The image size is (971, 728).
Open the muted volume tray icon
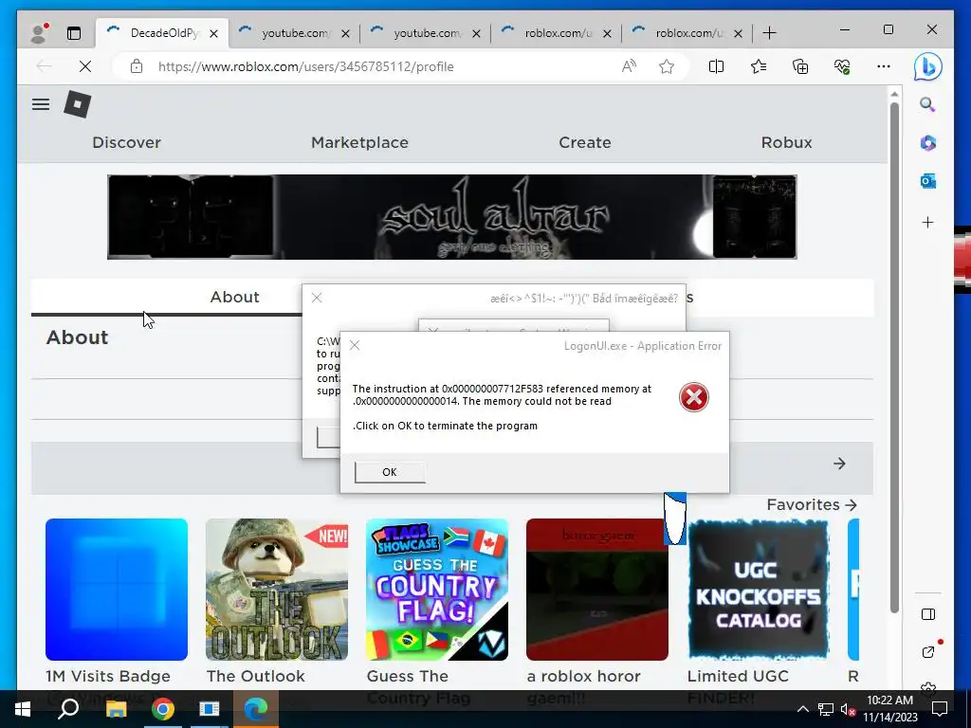(849, 709)
